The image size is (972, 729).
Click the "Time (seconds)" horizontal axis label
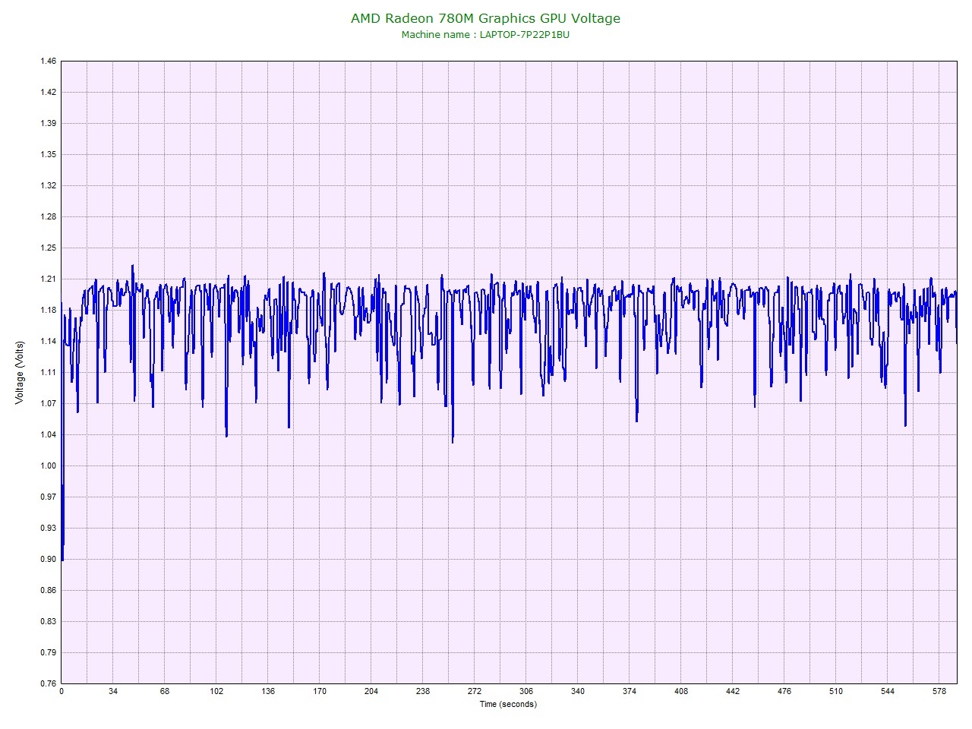click(507, 704)
